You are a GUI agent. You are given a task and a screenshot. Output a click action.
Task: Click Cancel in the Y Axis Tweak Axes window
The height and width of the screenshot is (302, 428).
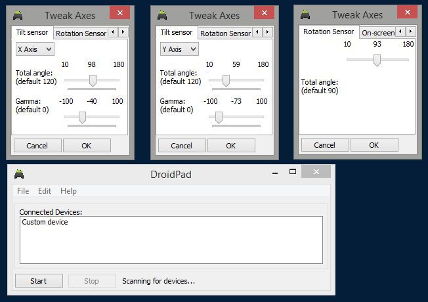[182, 146]
